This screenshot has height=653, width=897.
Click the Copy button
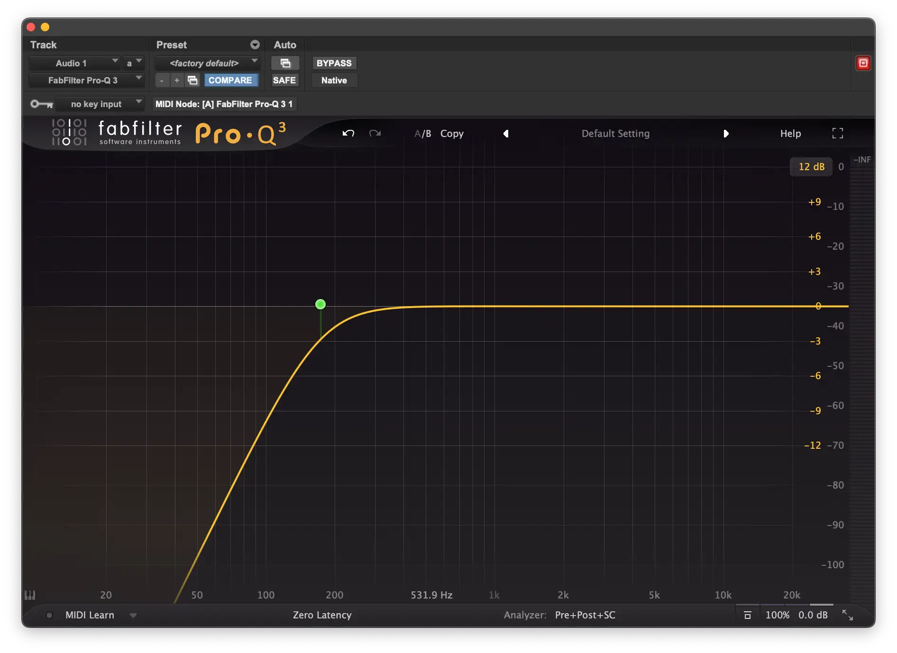[452, 134]
